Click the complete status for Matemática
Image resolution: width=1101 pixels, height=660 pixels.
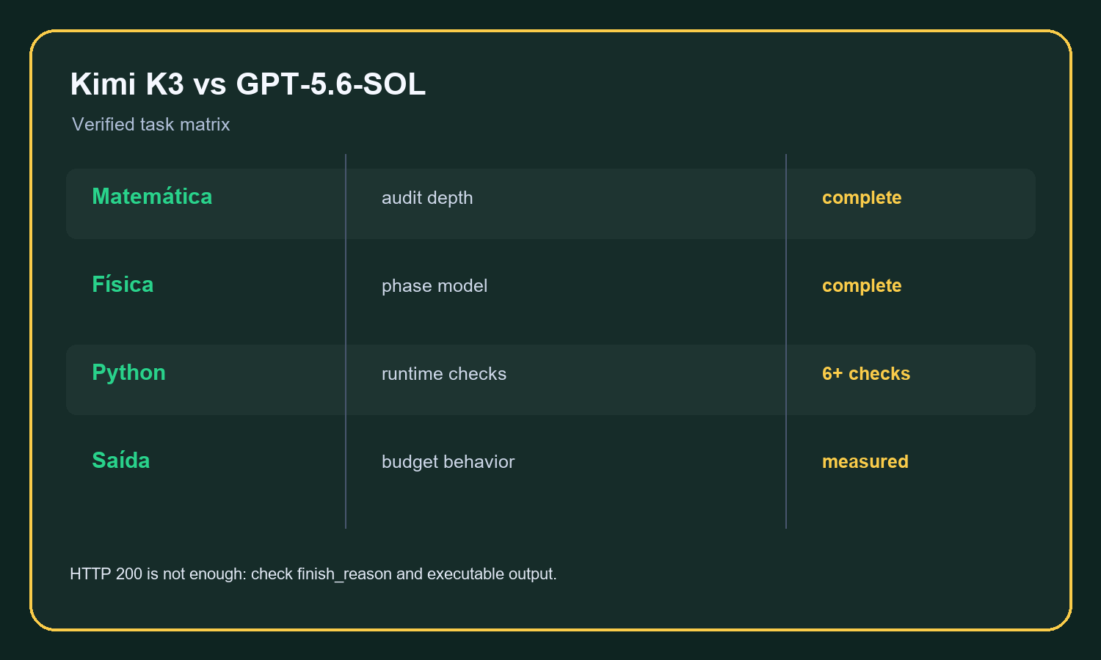tap(862, 198)
